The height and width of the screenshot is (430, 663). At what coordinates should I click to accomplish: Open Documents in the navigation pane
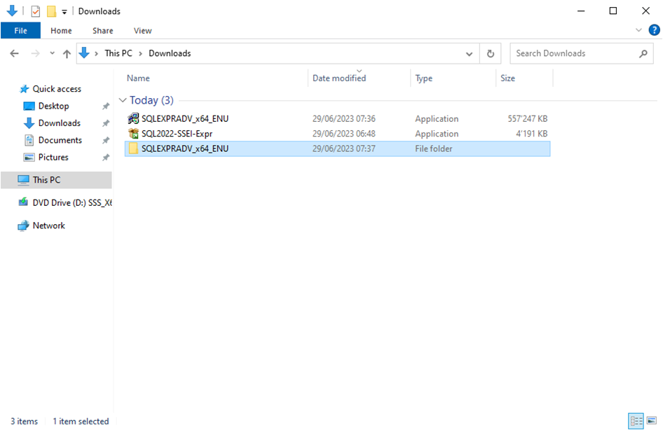pyautogui.click(x=60, y=140)
